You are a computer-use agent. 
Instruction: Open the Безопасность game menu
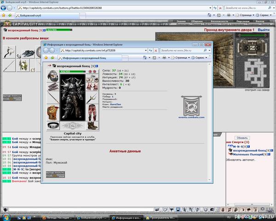[x=219, y=21]
